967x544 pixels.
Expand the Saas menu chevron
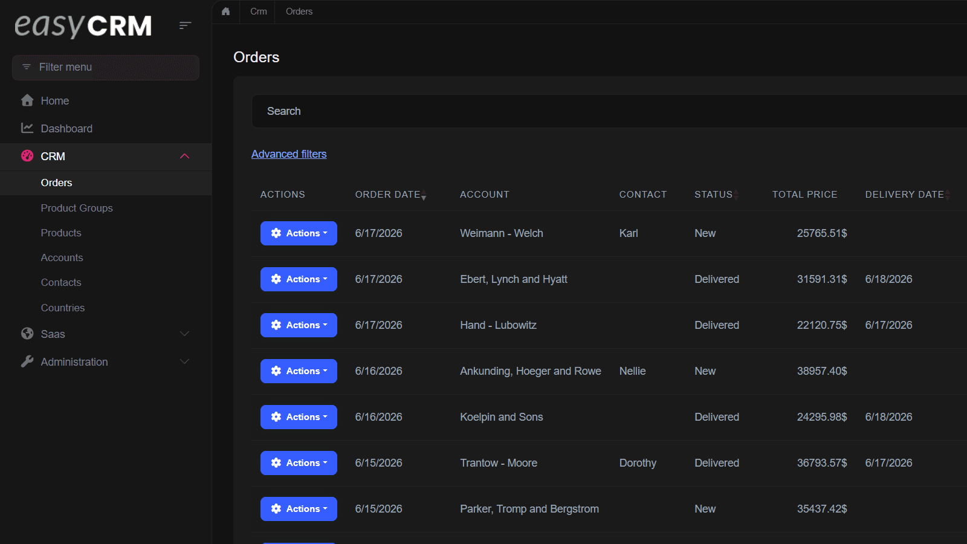click(185, 334)
